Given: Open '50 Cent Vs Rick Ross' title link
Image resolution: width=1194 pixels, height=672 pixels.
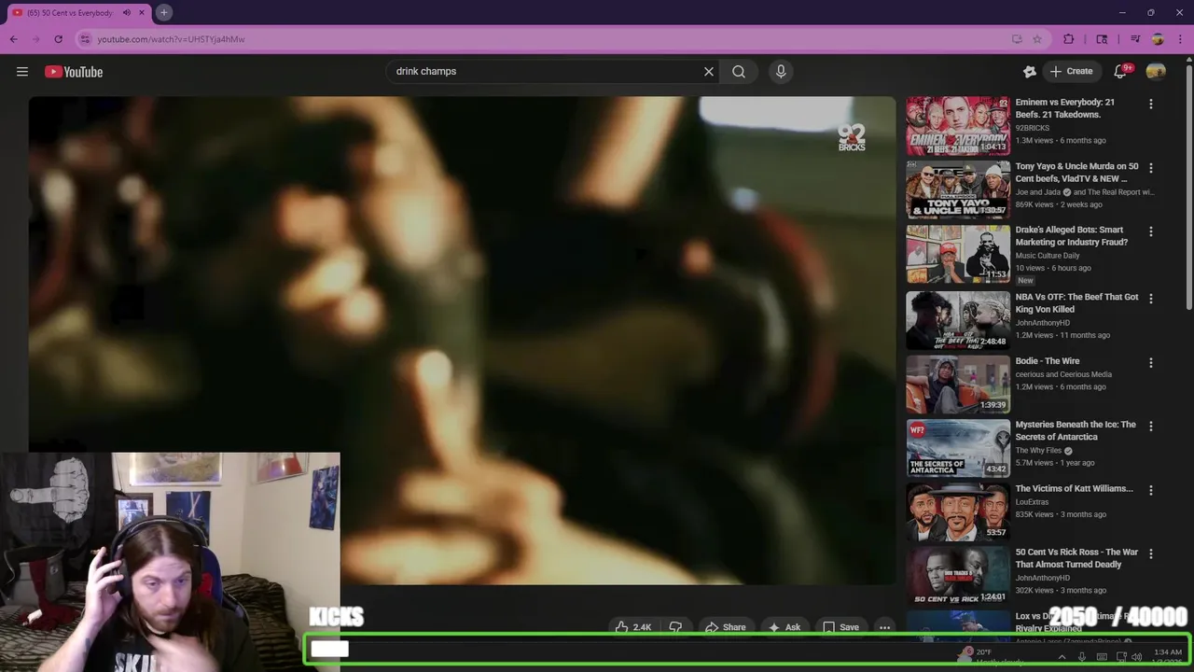Looking at the screenshot, I should tap(1076, 558).
